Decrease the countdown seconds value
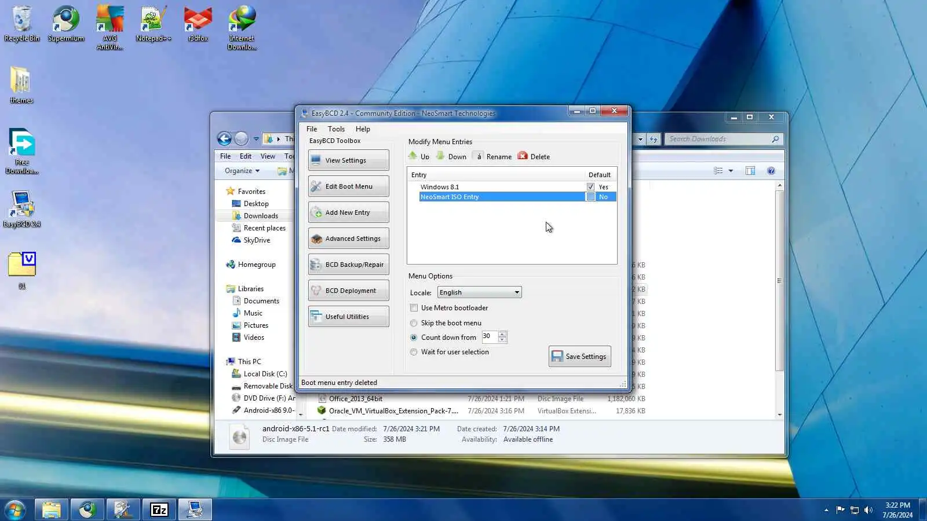This screenshot has height=521, width=927. click(x=502, y=340)
